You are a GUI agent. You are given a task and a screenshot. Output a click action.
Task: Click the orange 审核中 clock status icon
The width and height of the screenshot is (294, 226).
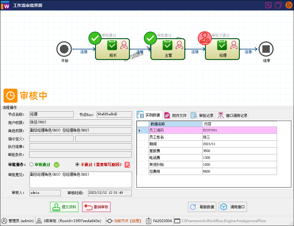[10, 96]
